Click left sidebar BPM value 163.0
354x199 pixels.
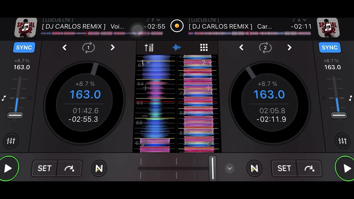pyautogui.click(x=22, y=67)
